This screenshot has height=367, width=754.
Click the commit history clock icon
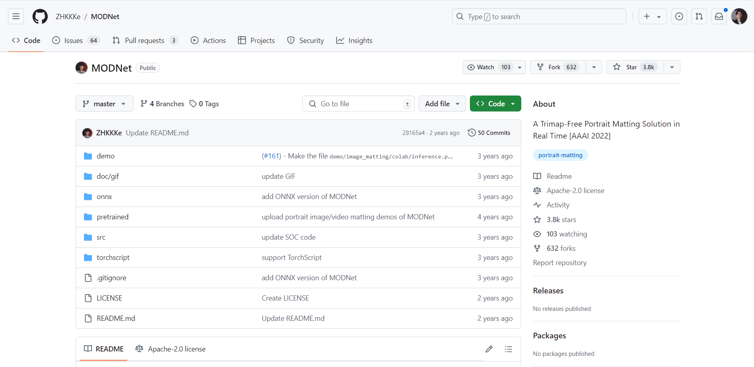pos(471,133)
